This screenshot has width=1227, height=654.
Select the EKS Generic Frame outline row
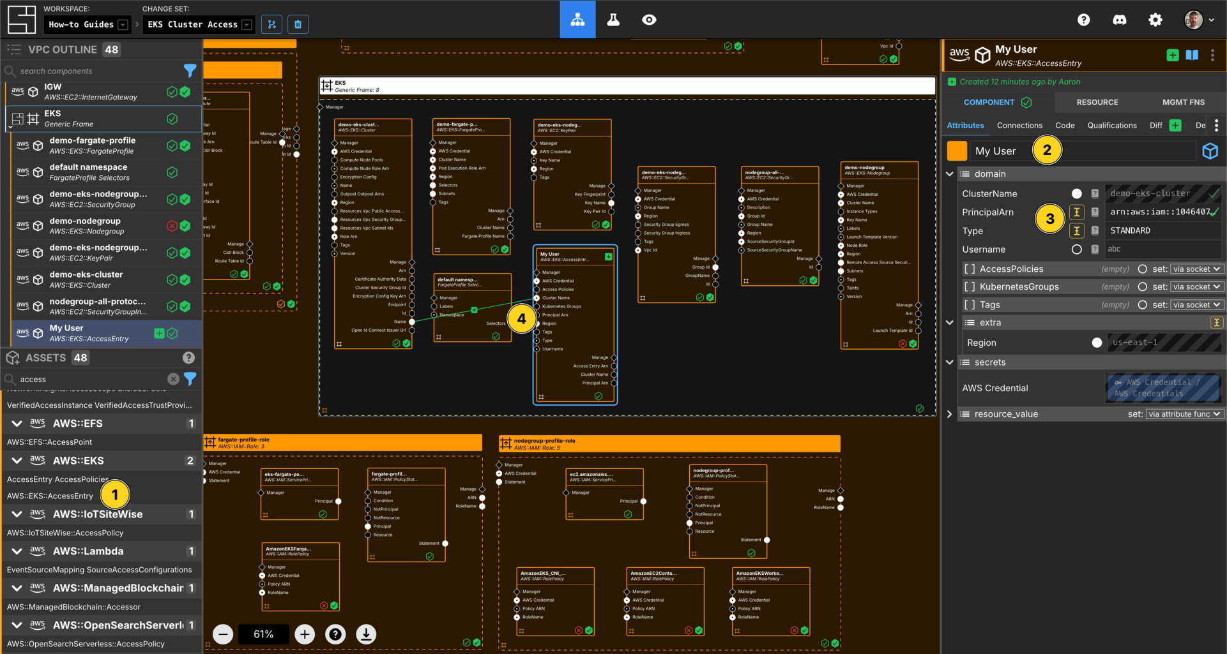click(102, 119)
